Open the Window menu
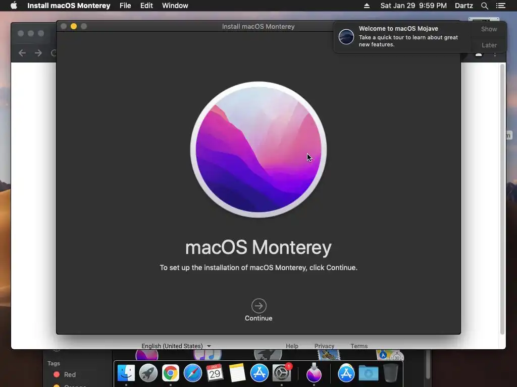The width and height of the screenshot is (517, 387). (175, 6)
